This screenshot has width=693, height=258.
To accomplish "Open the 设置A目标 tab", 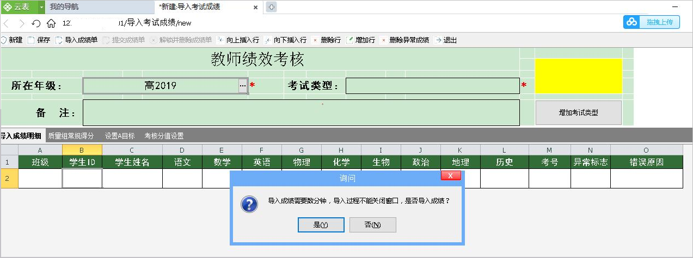I will (120, 136).
